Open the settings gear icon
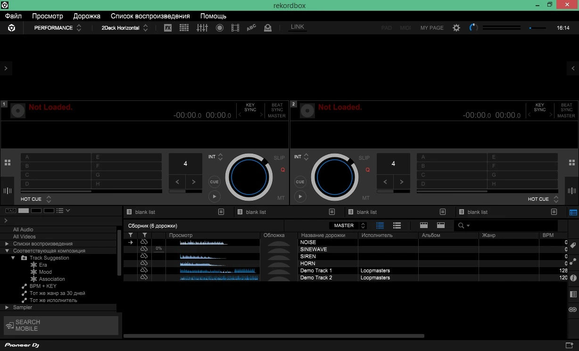 456,28
